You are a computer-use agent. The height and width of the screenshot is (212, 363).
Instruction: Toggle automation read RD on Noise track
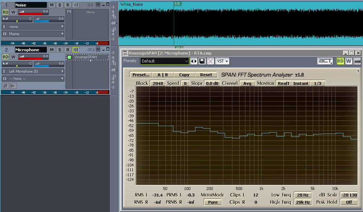point(5,12)
